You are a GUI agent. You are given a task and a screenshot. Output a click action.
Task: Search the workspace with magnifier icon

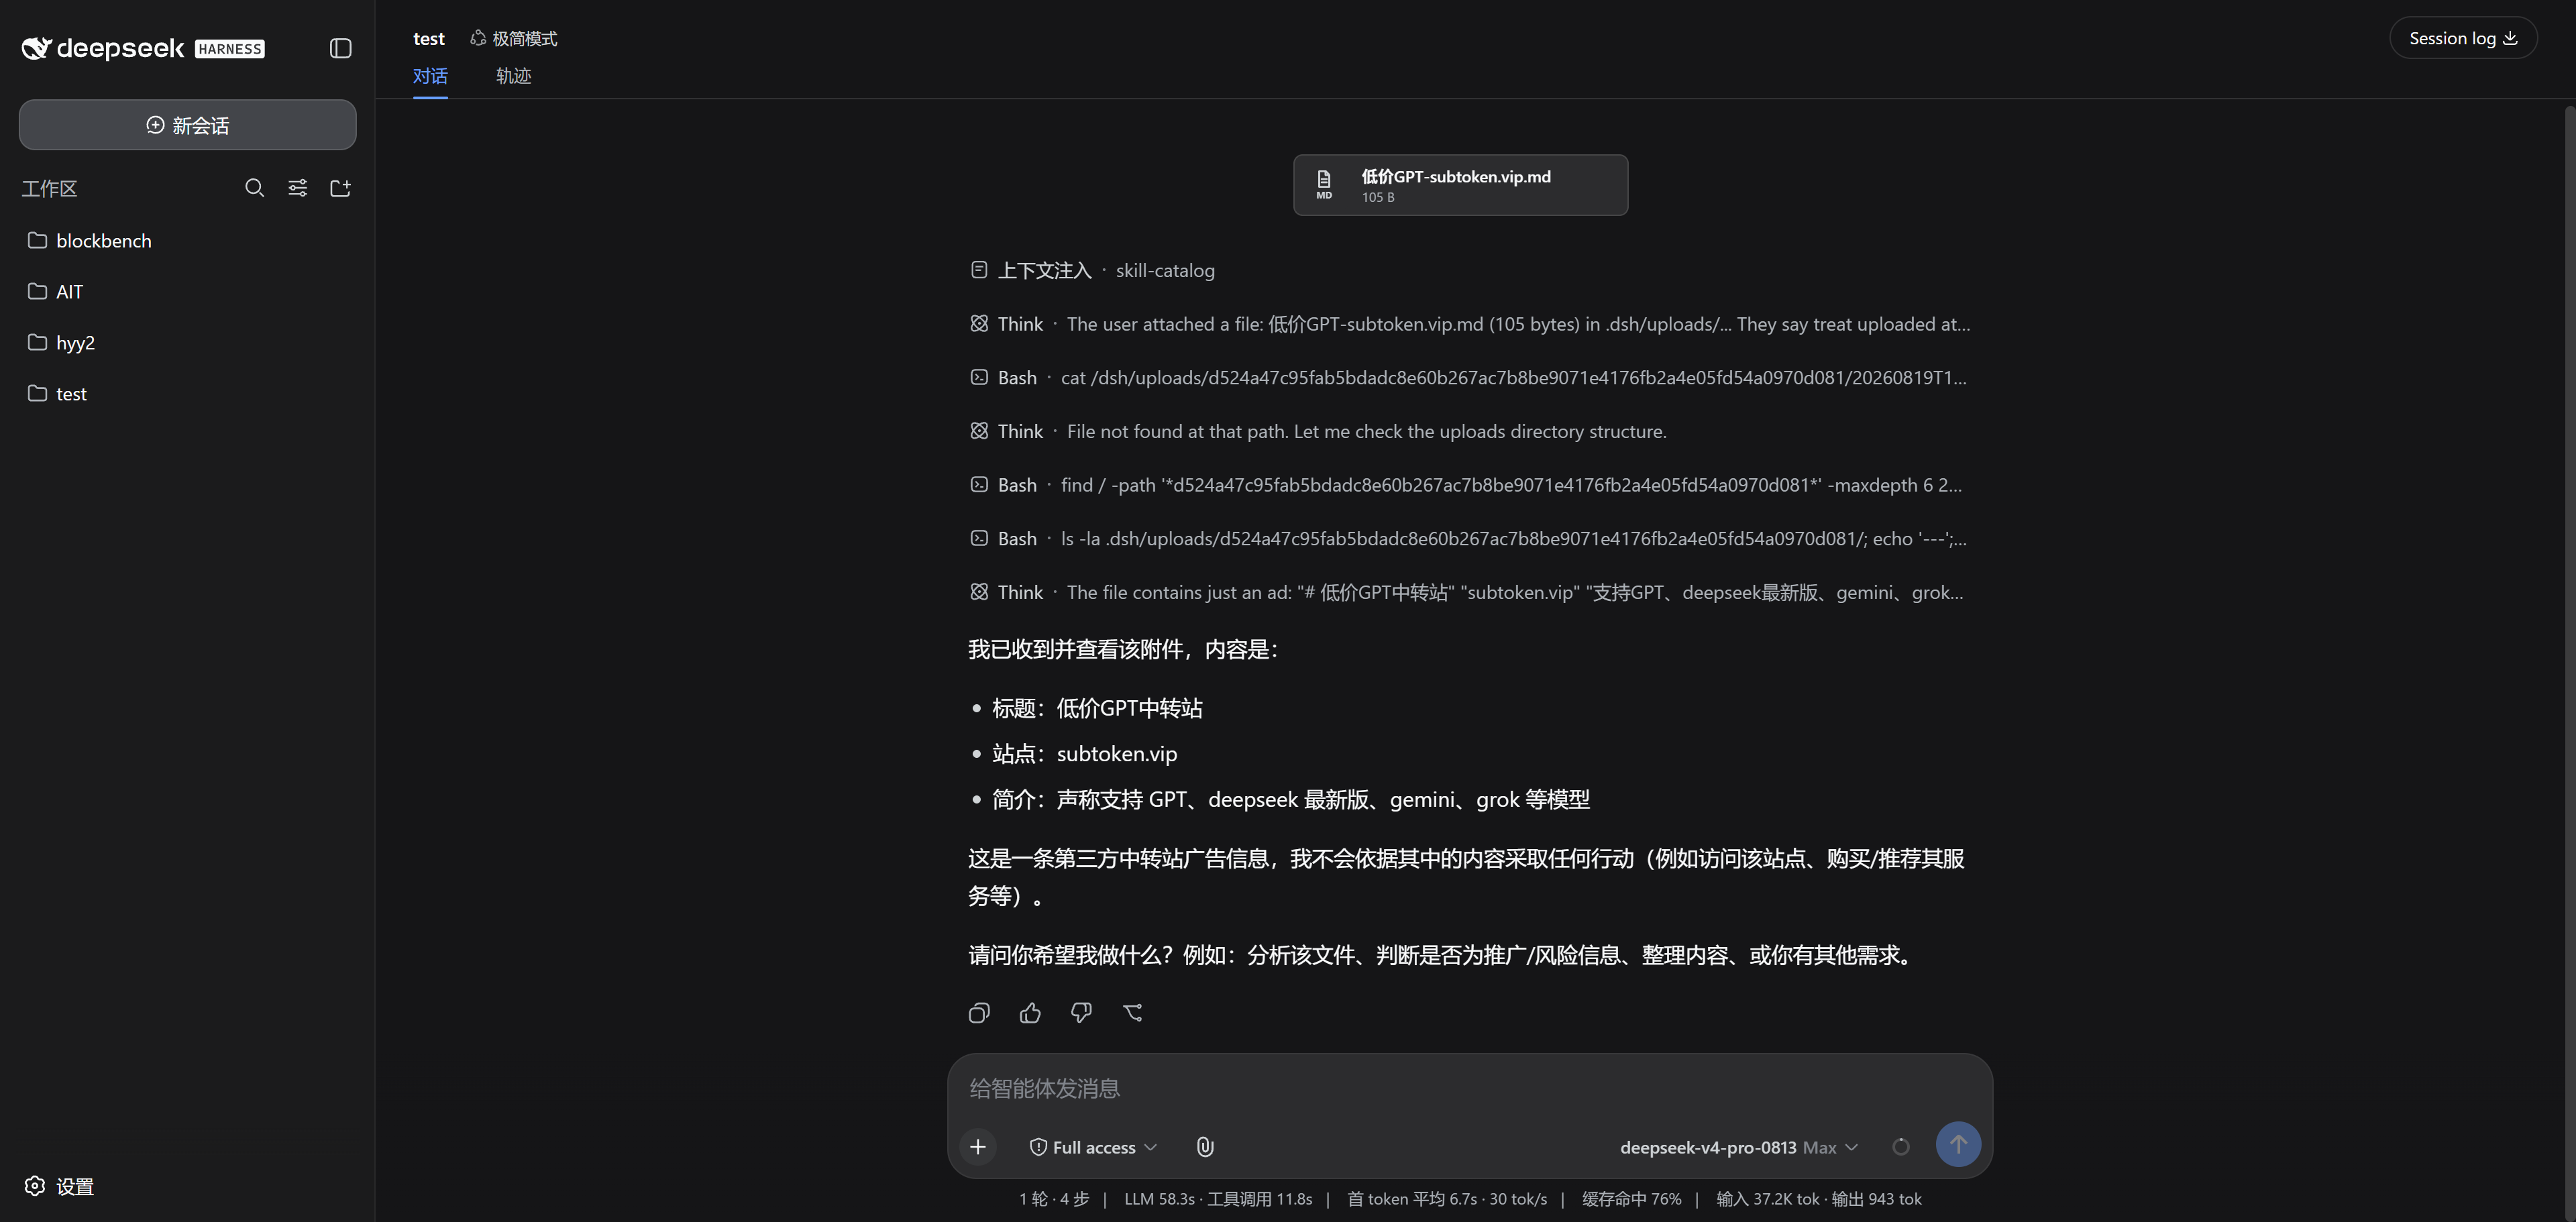pyautogui.click(x=254, y=188)
